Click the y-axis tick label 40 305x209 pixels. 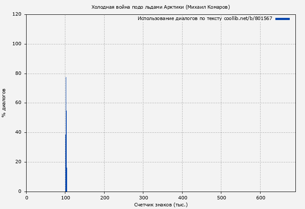click(19, 132)
